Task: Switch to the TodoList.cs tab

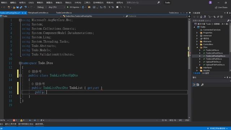Action: tap(174, 13)
